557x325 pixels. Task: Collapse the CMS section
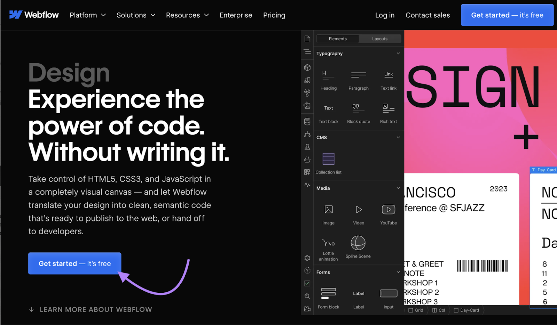pyautogui.click(x=398, y=137)
